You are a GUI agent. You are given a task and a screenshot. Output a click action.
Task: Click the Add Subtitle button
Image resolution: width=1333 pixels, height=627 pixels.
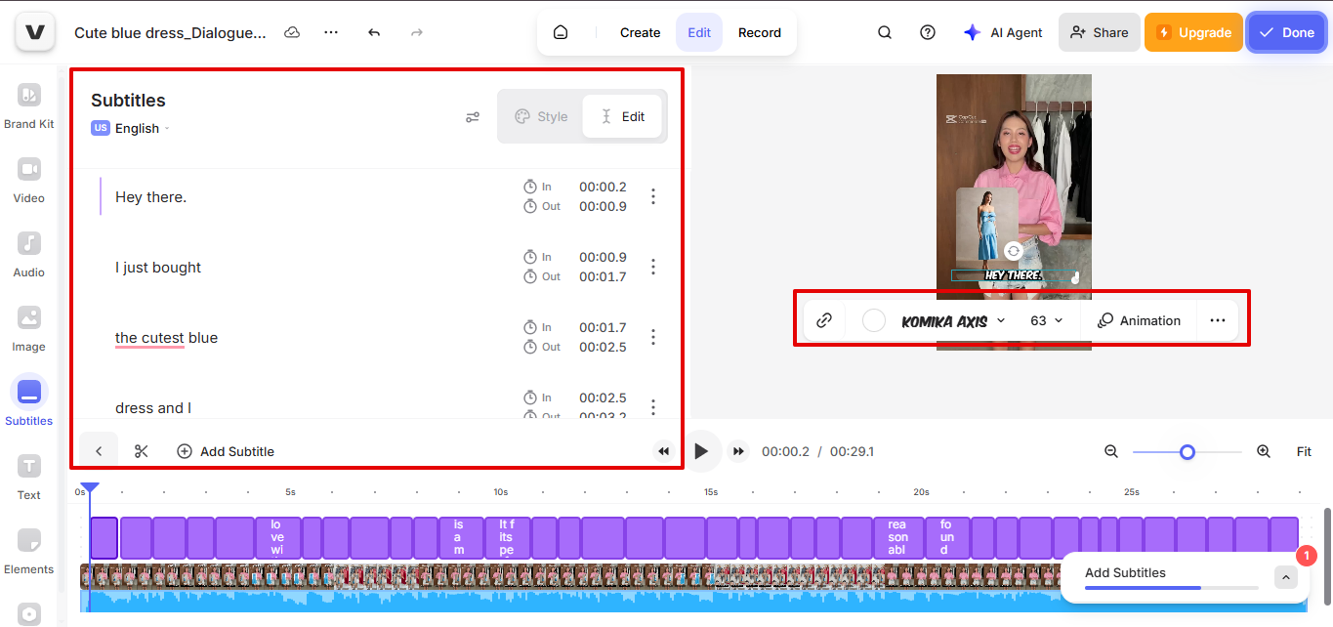[225, 450]
